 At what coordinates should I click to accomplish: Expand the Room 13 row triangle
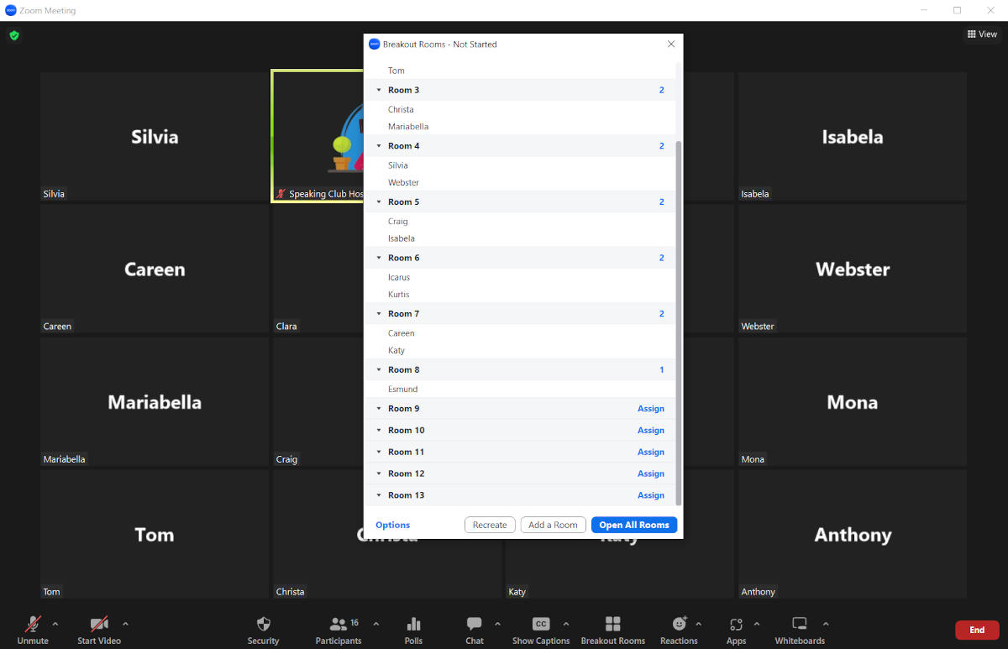coord(379,495)
